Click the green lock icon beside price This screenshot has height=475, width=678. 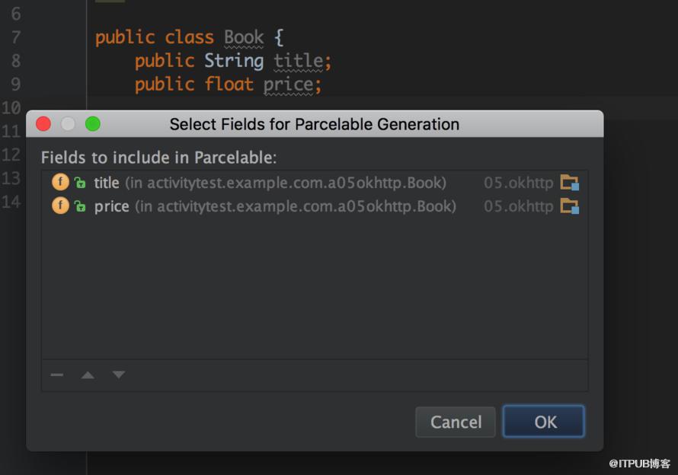coord(79,206)
